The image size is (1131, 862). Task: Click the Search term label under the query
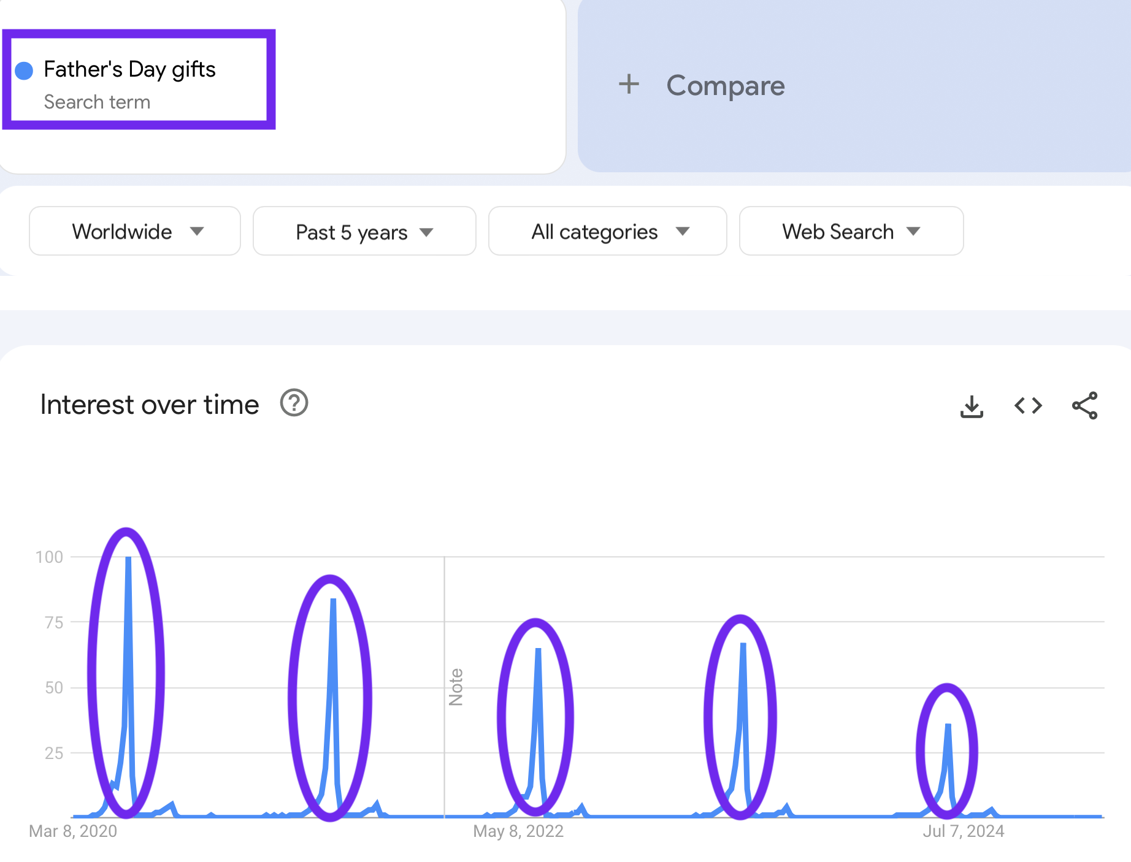point(97,102)
